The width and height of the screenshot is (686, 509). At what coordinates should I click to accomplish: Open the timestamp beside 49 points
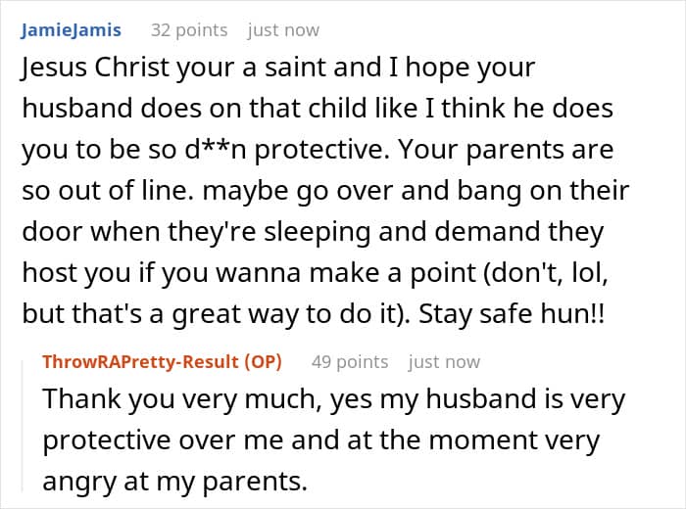tap(444, 362)
